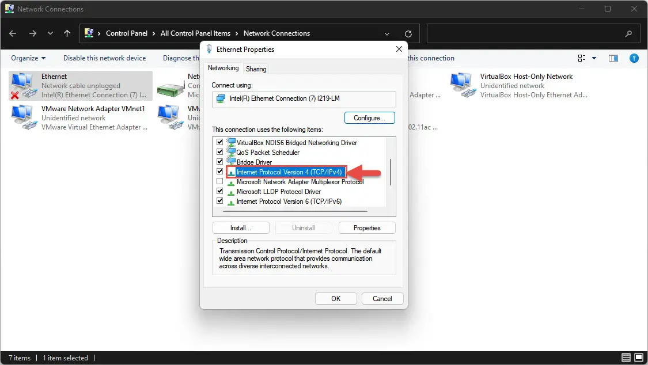Refresh the Network Connections view

coord(408,34)
